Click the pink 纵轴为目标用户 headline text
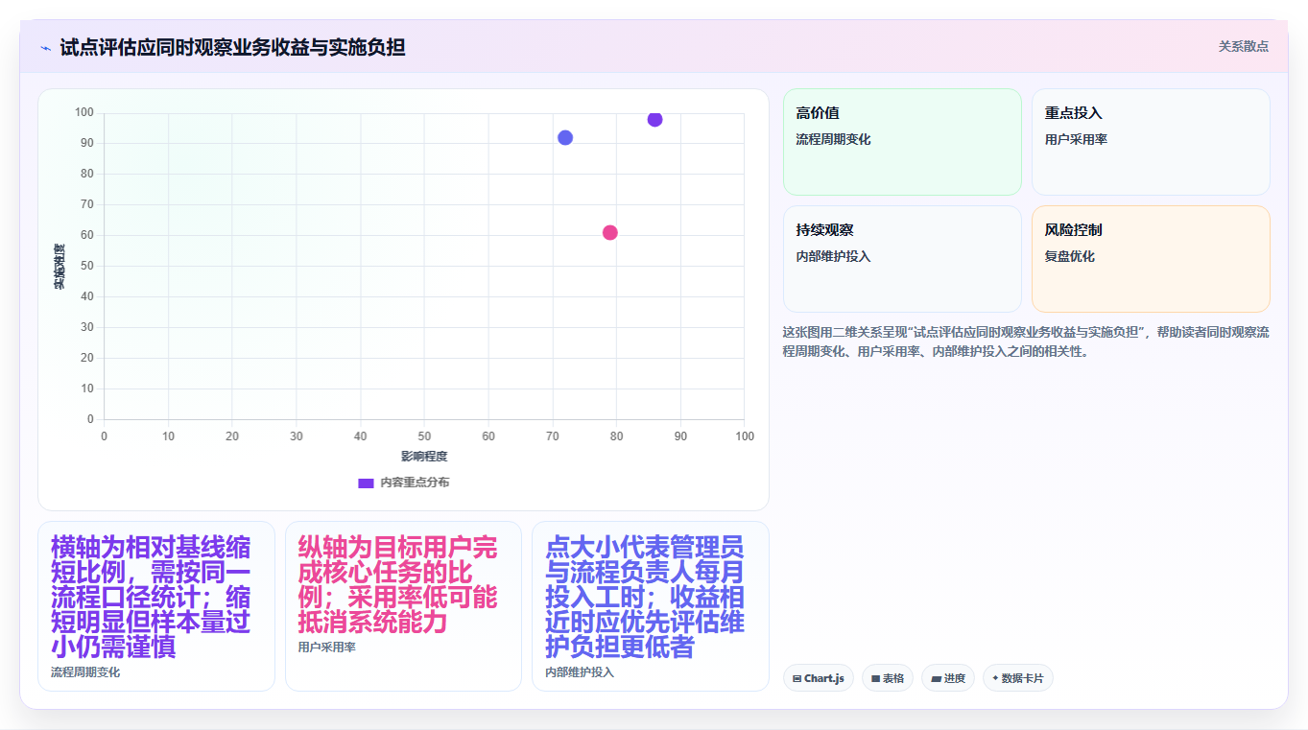Screen dimensions: 1308x730 (397, 584)
